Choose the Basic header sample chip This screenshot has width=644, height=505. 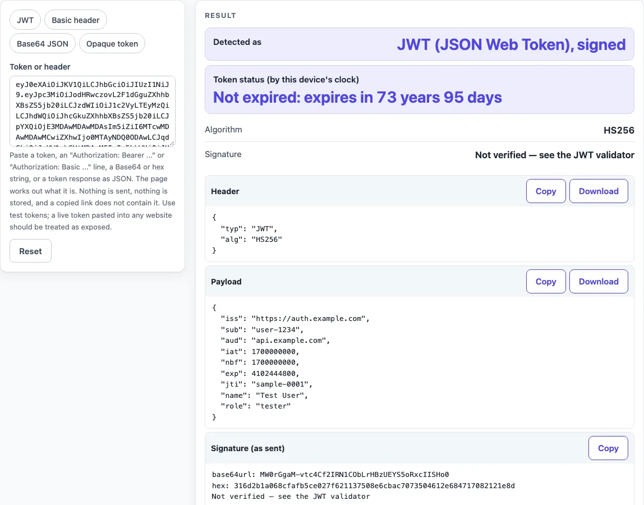coord(76,20)
